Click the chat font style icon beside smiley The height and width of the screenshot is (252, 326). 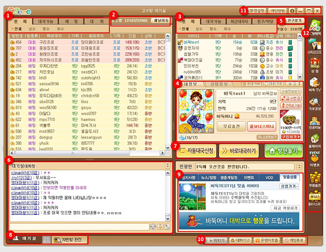160,227
